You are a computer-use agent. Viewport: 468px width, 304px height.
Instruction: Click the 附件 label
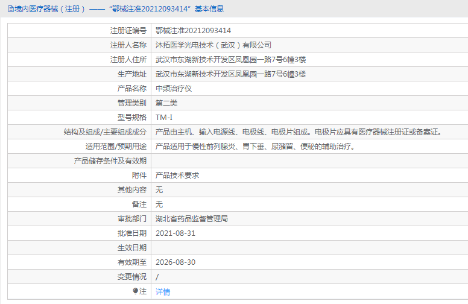point(139,176)
